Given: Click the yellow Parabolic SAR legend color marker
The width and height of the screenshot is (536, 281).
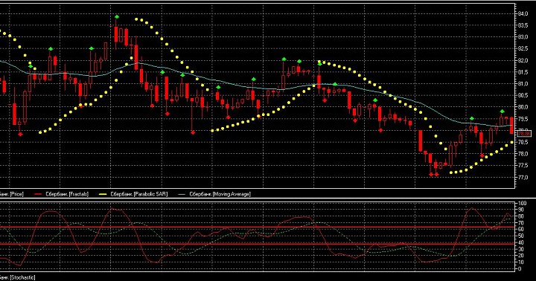Looking at the screenshot, I should [x=103, y=194].
